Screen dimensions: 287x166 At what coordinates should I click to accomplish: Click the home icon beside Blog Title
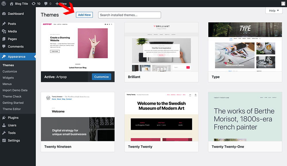(x=11, y=3)
